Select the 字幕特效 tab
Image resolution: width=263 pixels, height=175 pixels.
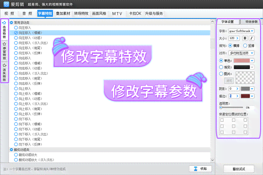pyautogui.click(x=45, y=13)
